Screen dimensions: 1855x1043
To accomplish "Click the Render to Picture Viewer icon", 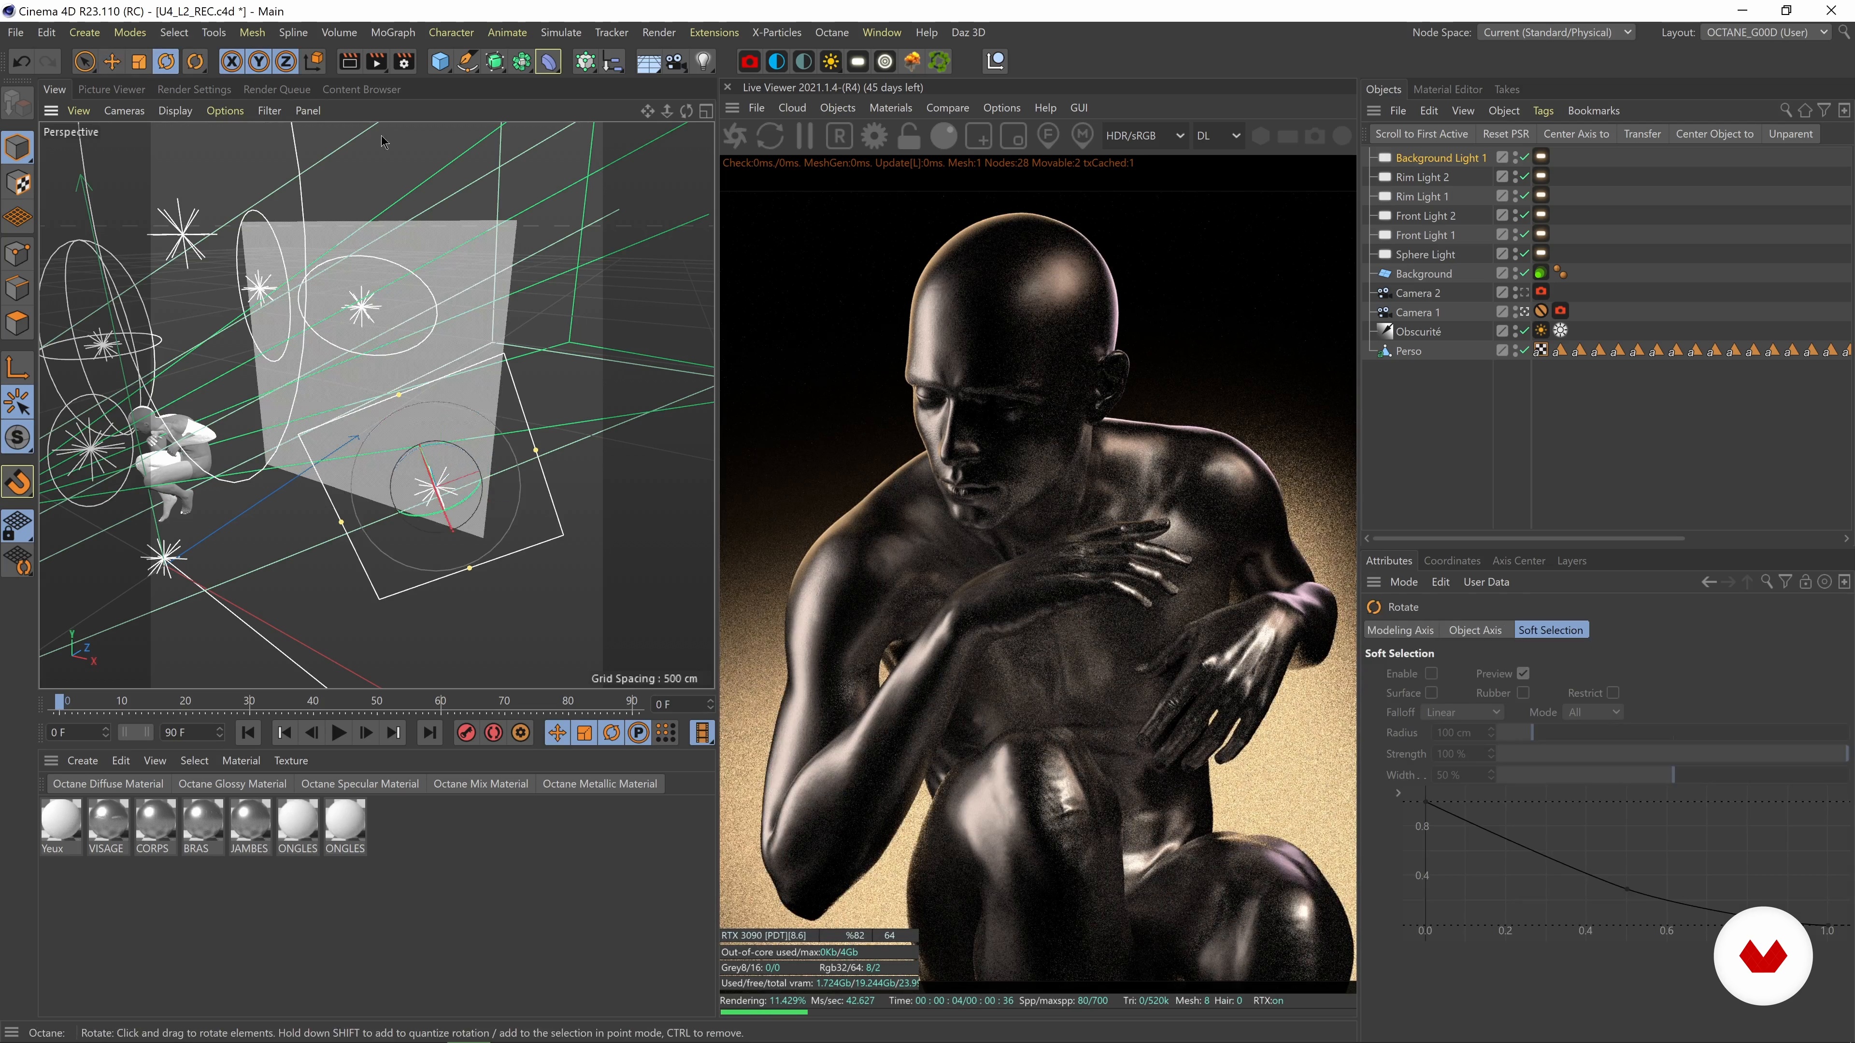I will point(377,62).
